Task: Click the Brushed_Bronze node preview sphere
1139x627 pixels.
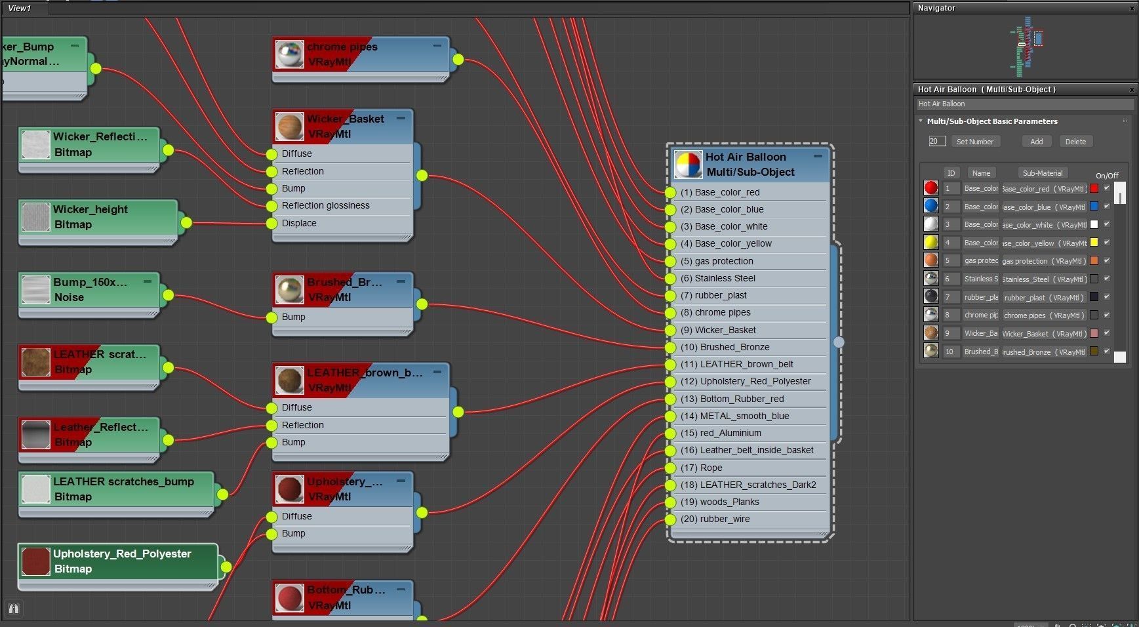Action: [x=289, y=289]
